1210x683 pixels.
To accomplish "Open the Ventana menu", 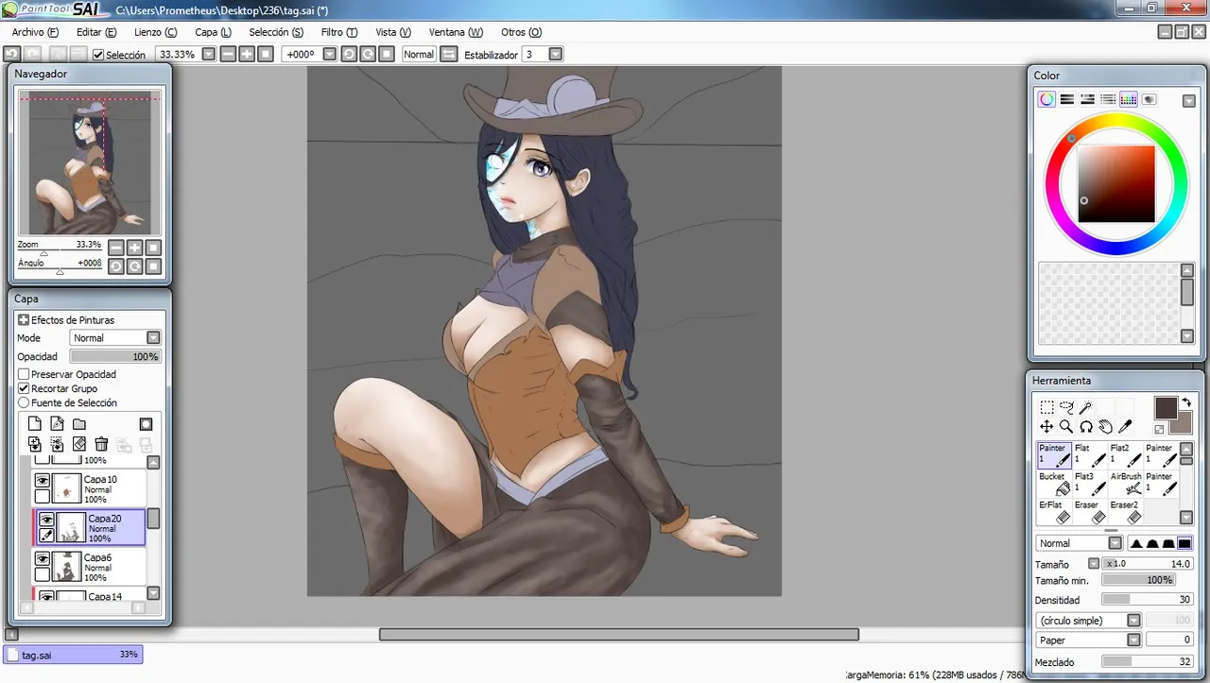I will pos(456,32).
